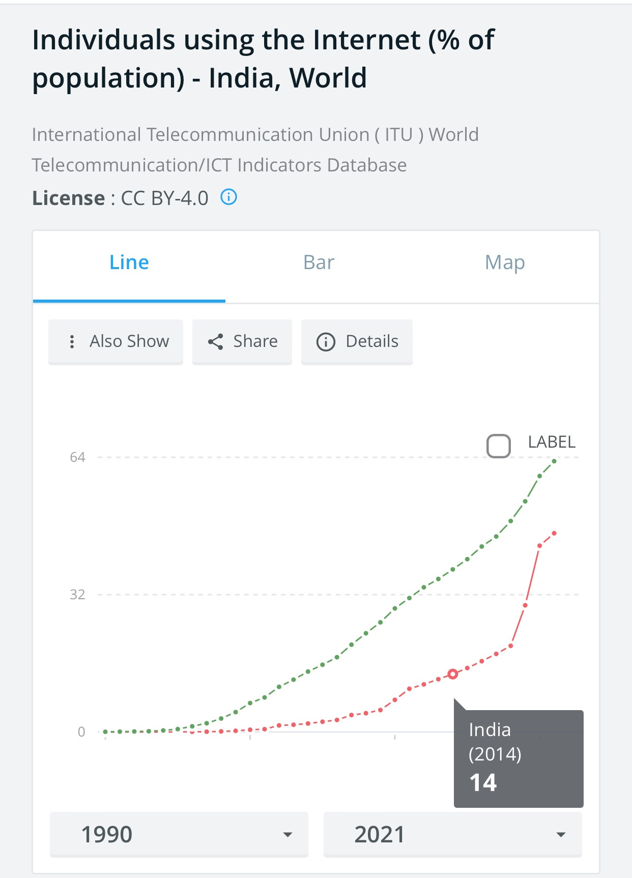Viewport: 632px width, 878px height.
Task: Open the Details button
Action: (357, 341)
